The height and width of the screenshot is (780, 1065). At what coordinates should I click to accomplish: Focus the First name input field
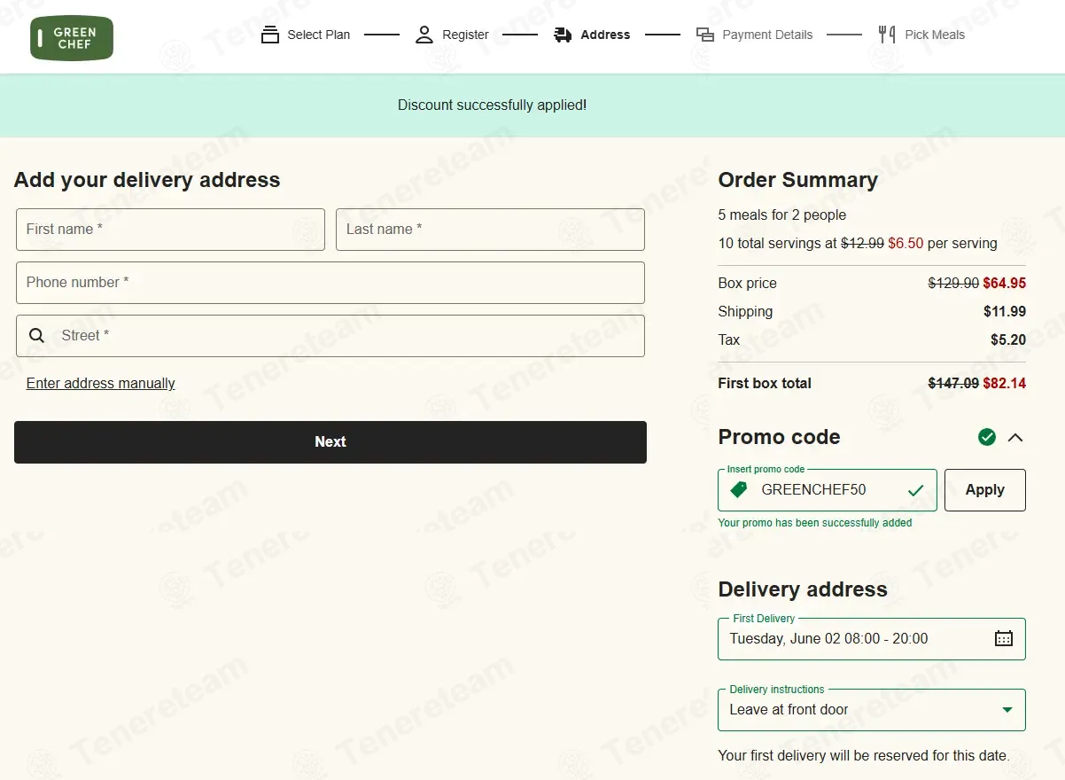(x=171, y=230)
